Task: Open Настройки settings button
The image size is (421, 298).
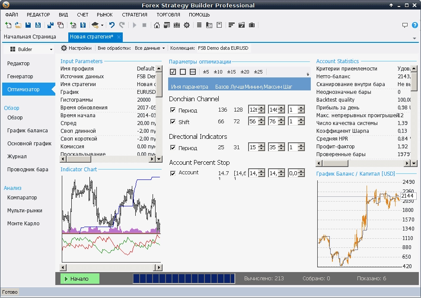Action: point(76,48)
